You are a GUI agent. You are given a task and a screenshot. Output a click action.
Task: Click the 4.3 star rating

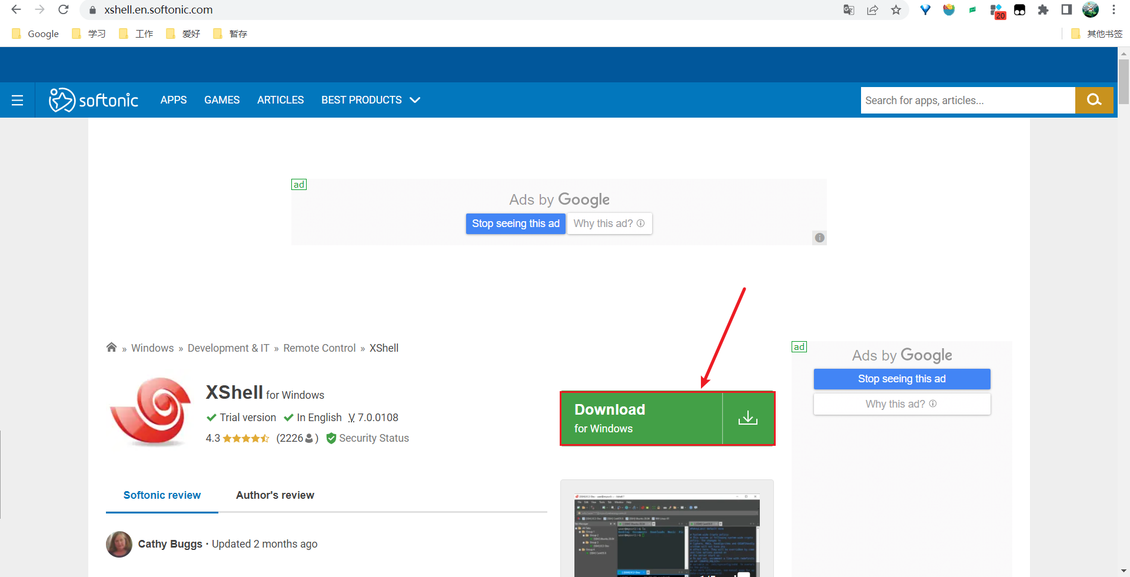[x=238, y=438]
